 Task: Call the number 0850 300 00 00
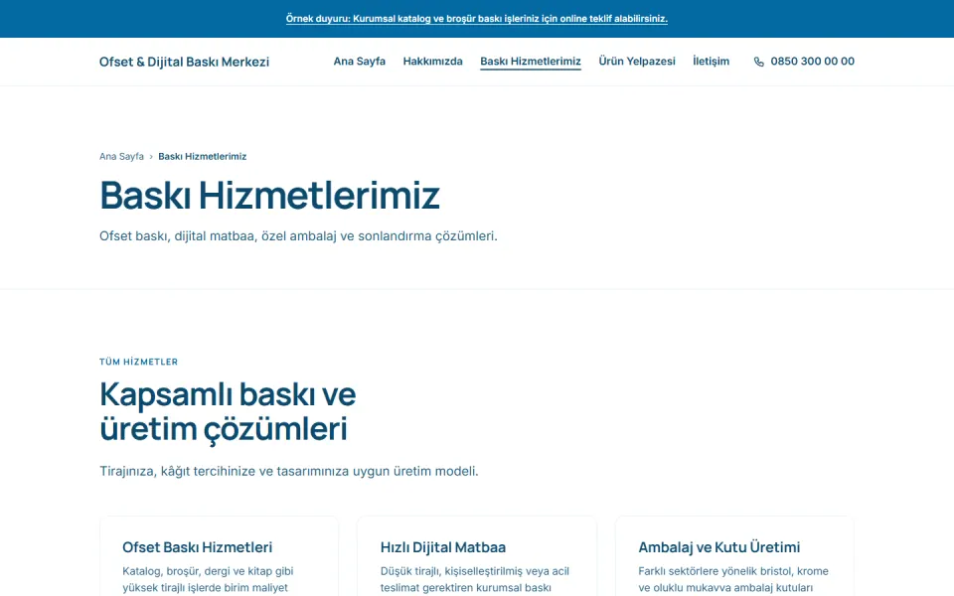[812, 62]
